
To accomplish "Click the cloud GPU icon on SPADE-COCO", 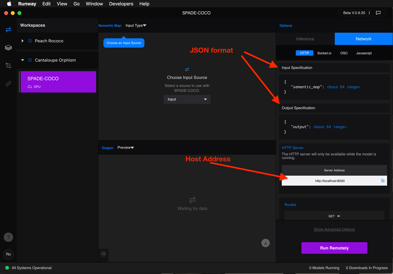I will (30, 87).
